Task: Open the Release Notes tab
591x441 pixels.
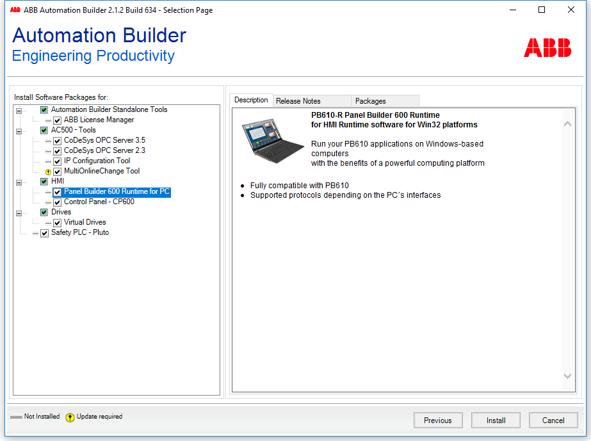Action: [312, 101]
